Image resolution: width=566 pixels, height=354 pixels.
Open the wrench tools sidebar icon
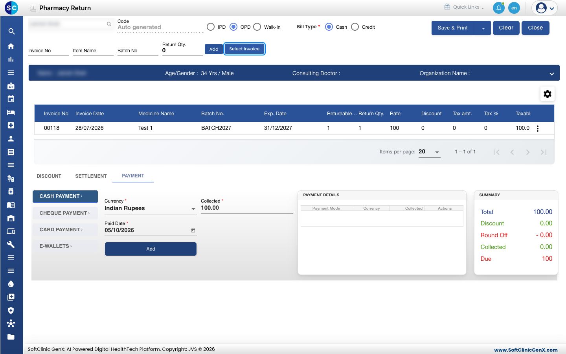click(11, 244)
